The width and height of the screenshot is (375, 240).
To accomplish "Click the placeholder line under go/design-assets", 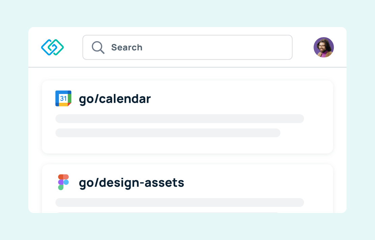I will [180, 202].
